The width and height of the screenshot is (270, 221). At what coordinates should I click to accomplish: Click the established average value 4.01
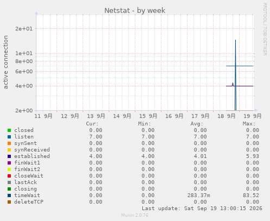[x=200, y=156]
